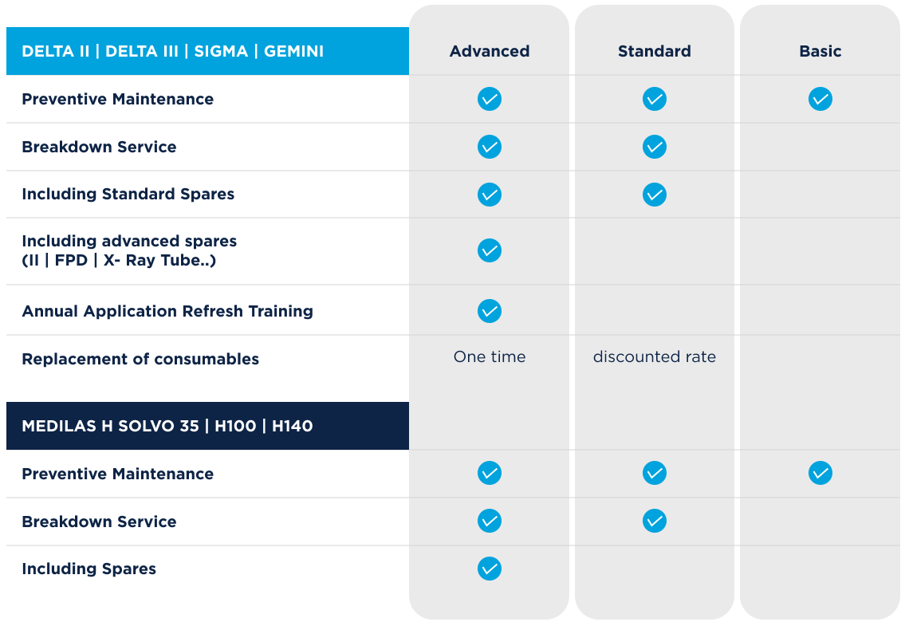Click Standard checkmark for MEDILAS Breakdown Service
Screen dimensions: 905x626
click(655, 521)
